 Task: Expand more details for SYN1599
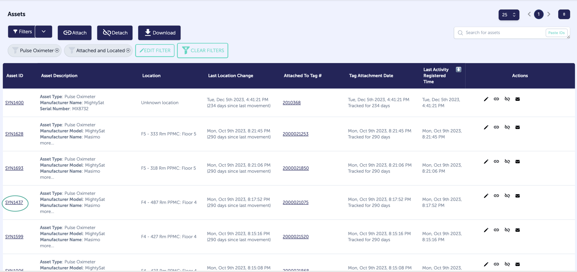[x=47, y=246]
